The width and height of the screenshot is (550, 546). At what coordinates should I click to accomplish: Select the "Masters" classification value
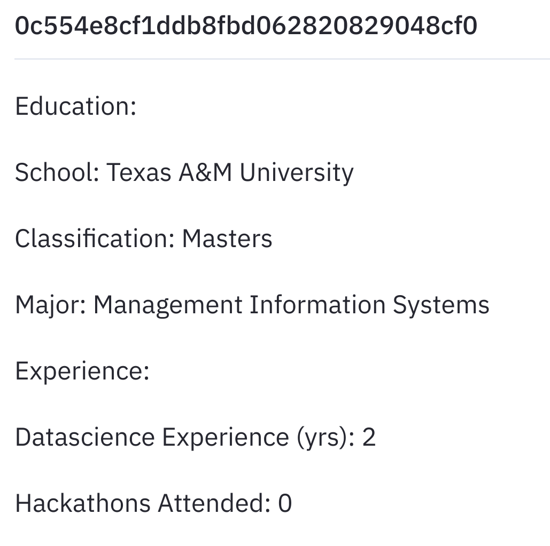227,239
